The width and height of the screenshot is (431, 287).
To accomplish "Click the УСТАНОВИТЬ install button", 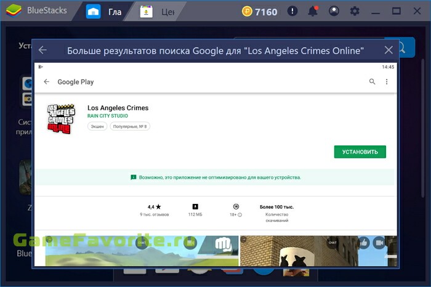I will [x=360, y=152].
